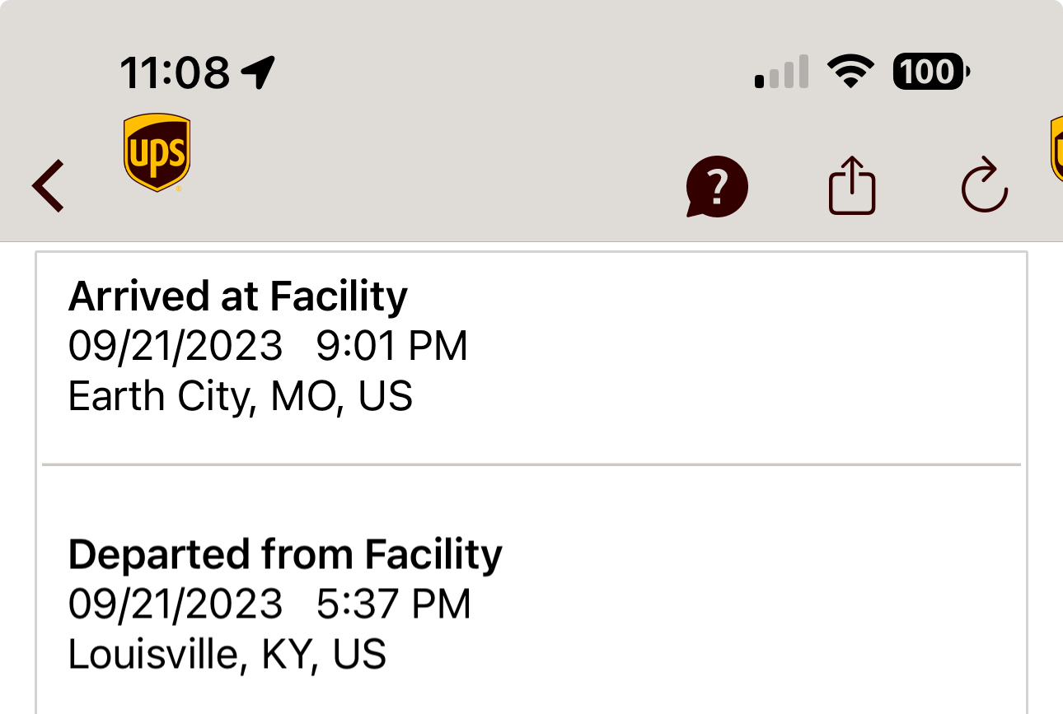
Task: Tap the share icon
Action: point(851,185)
